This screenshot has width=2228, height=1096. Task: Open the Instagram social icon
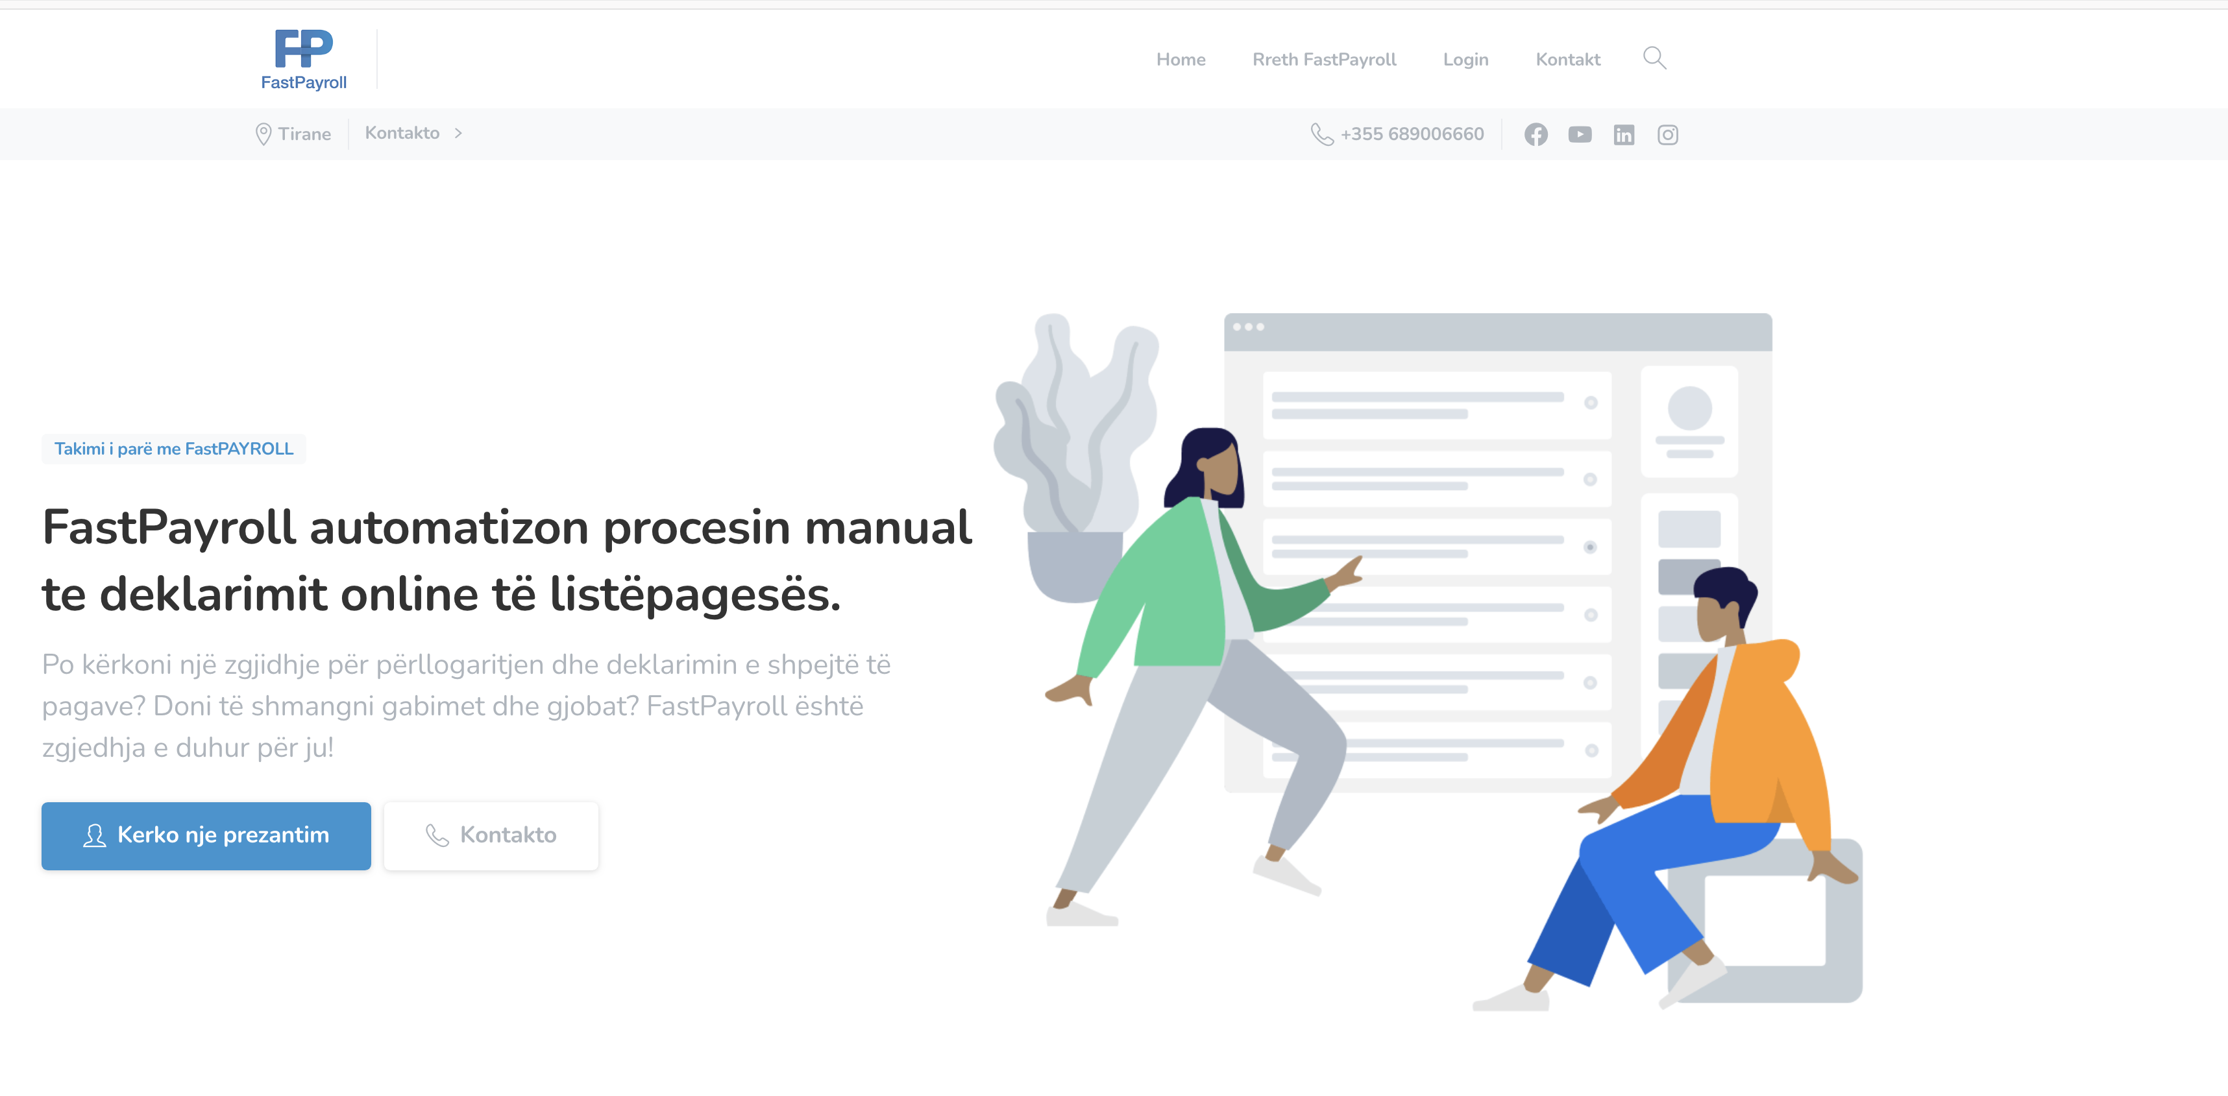point(1667,134)
